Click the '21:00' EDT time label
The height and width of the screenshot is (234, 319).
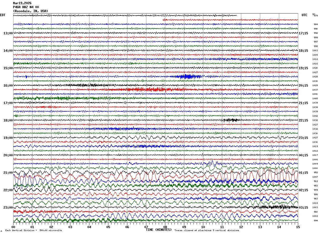8,173
